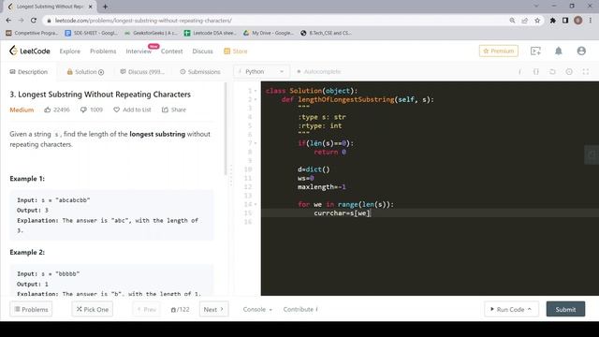
Task: Close the Longest Substring browser tab
Action: 91,7
